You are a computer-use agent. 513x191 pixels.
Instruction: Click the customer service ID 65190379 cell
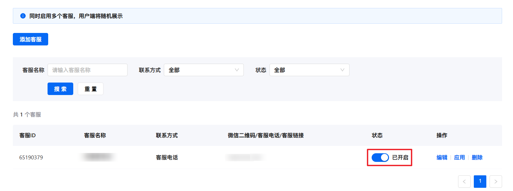click(x=31, y=157)
